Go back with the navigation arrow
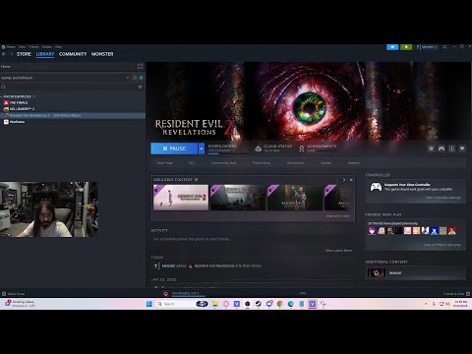 pyautogui.click(x=4, y=54)
